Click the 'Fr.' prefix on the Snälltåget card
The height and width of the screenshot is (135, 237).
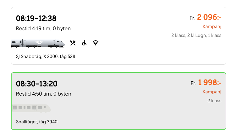[193, 84]
